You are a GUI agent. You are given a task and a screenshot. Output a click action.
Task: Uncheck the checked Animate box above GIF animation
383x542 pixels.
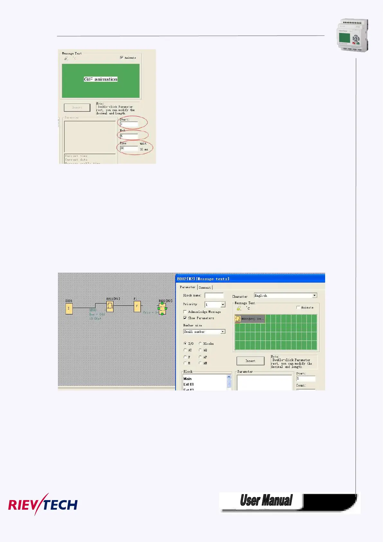pyautogui.click(x=122, y=58)
